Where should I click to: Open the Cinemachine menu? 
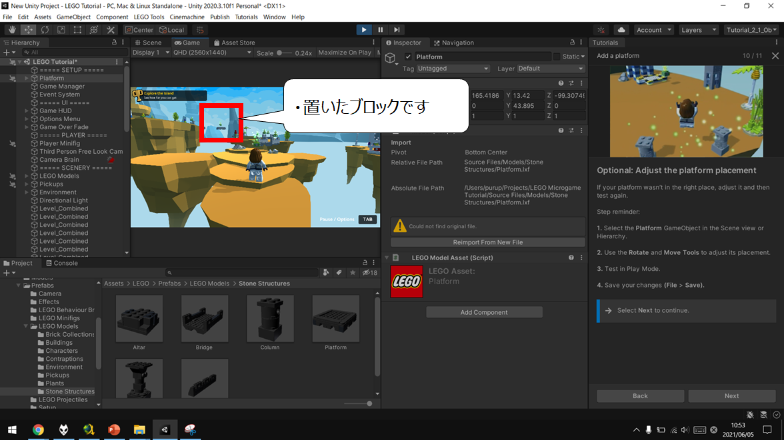point(187,17)
